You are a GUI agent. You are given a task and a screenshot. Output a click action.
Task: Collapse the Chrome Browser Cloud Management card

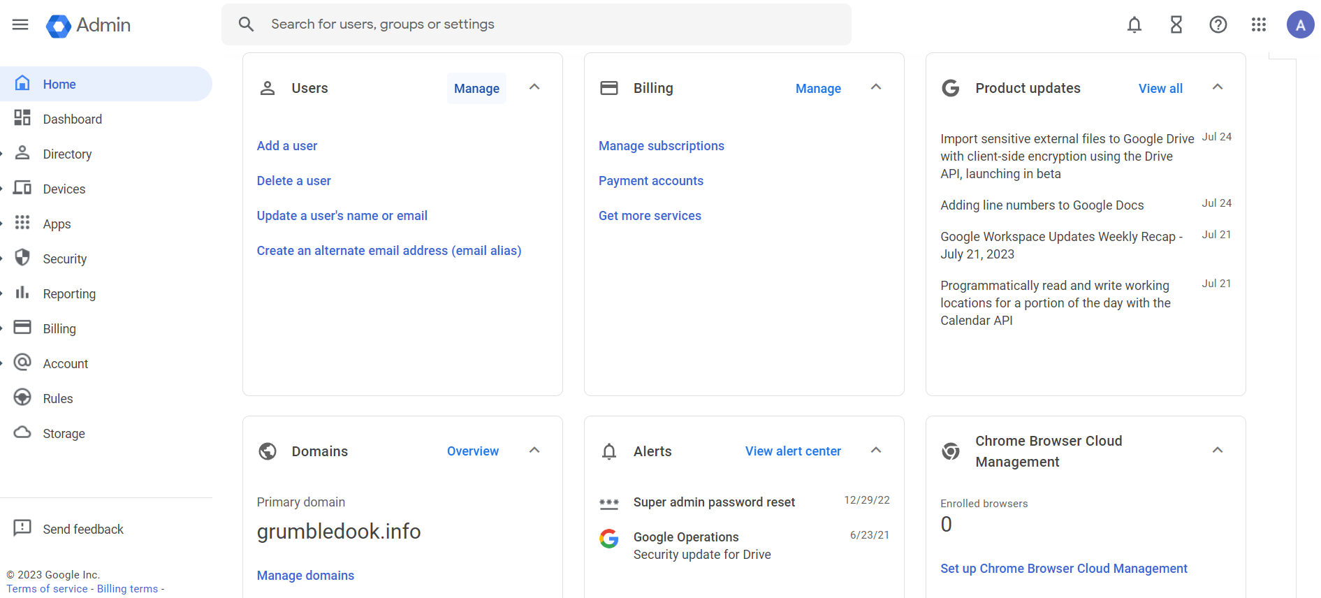(x=1218, y=451)
